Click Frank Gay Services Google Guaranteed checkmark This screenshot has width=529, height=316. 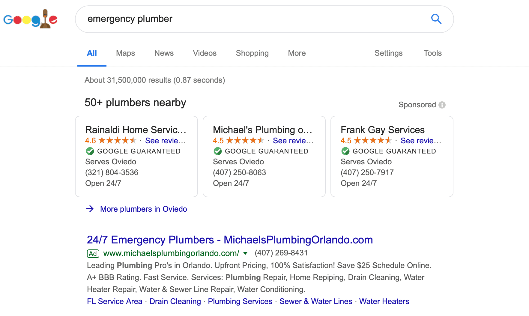coord(345,151)
